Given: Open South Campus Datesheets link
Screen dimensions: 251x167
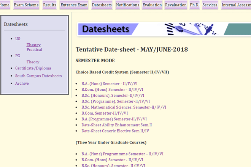Looking at the screenshot, I should coord(38,76).
